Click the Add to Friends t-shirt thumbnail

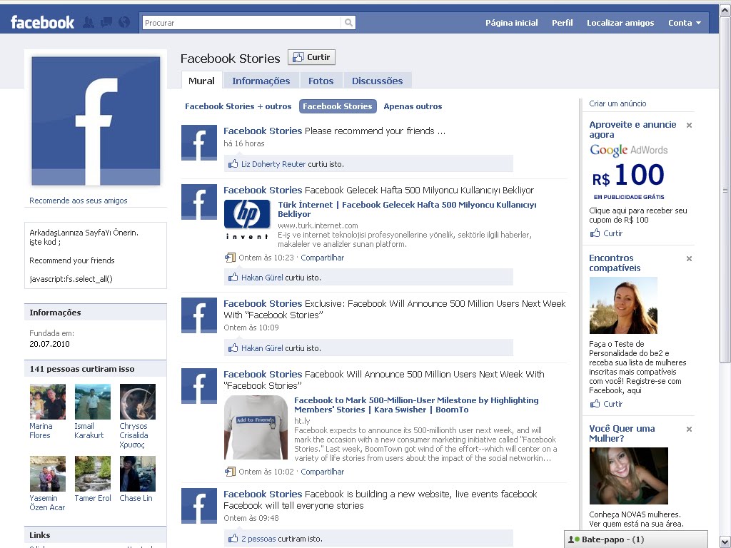click(256, 427)
